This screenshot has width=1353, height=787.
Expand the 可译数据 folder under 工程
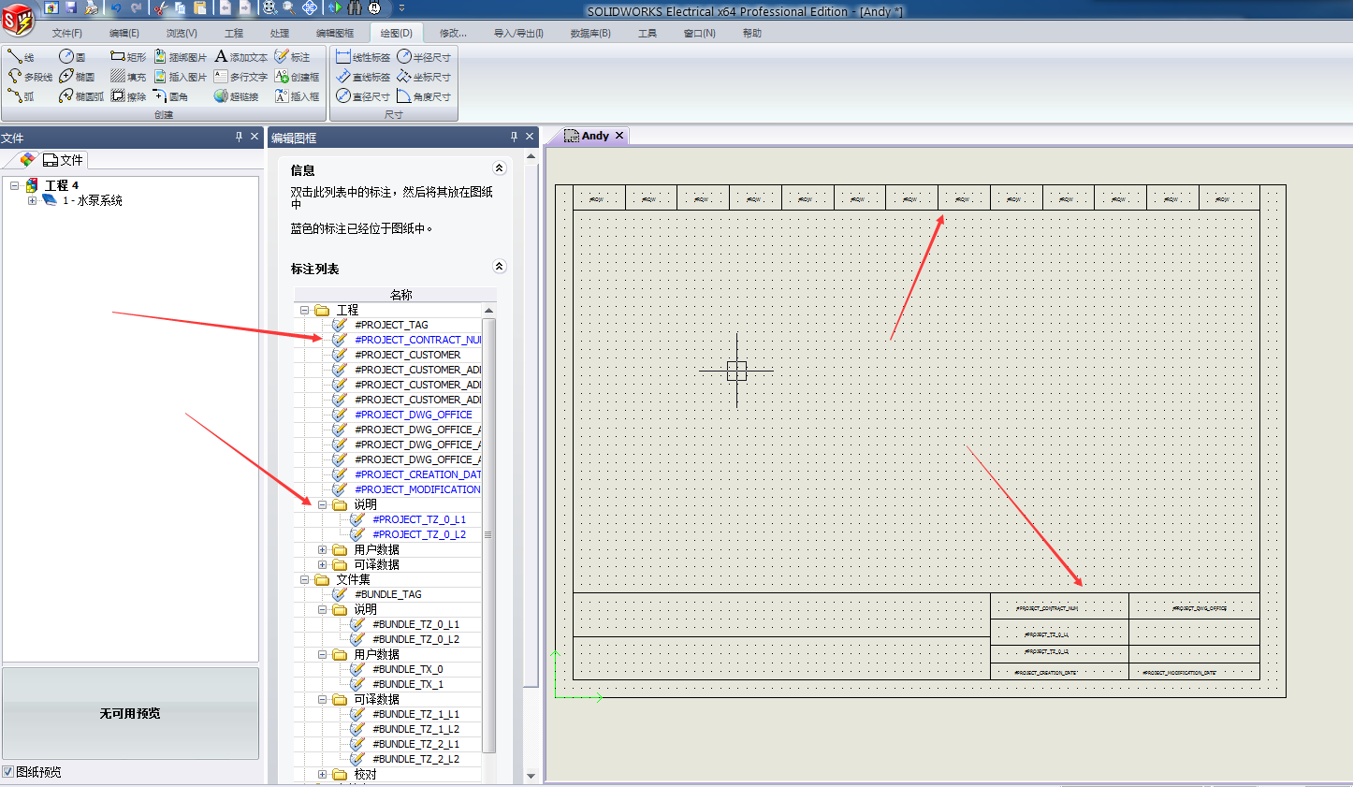[x=322, y=564]
